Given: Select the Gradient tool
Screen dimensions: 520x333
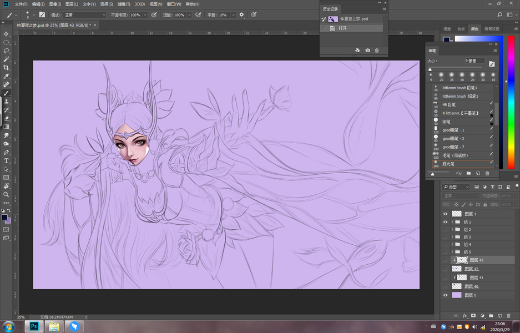Looking at the screenshot, I should click(6, 127).
